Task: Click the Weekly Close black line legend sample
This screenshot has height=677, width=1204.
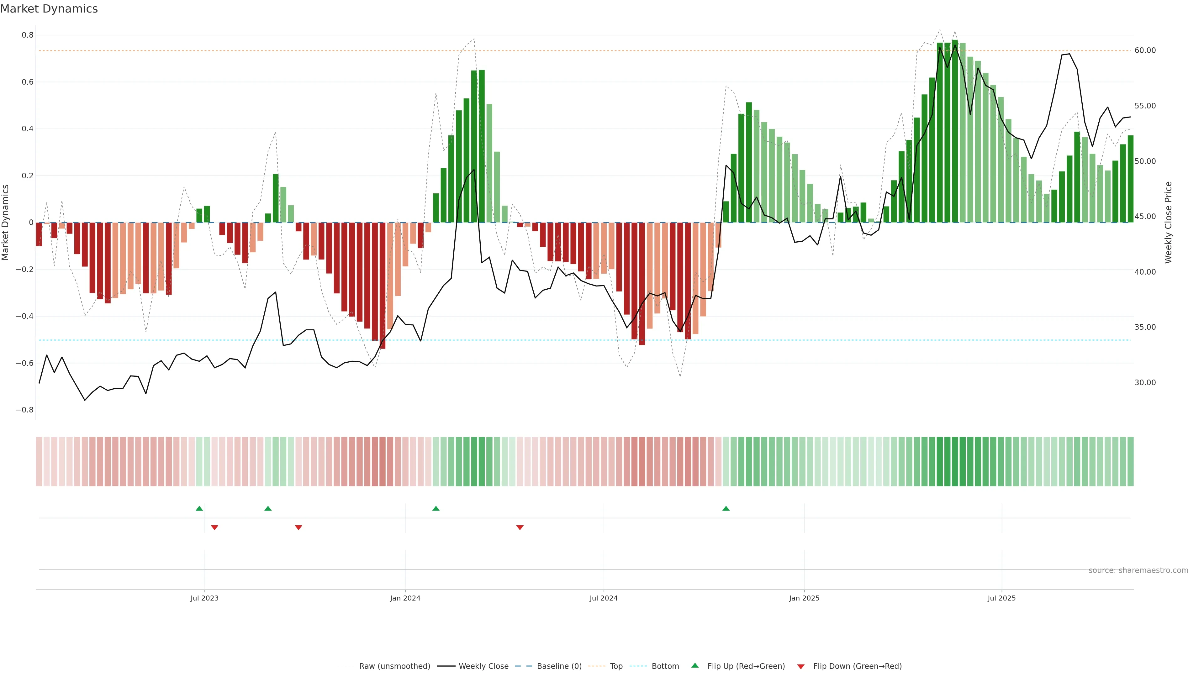Action: click(446, 666)
